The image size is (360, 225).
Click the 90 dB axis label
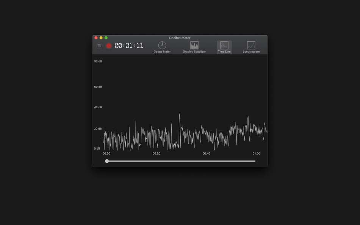click(x=98, y=61)
